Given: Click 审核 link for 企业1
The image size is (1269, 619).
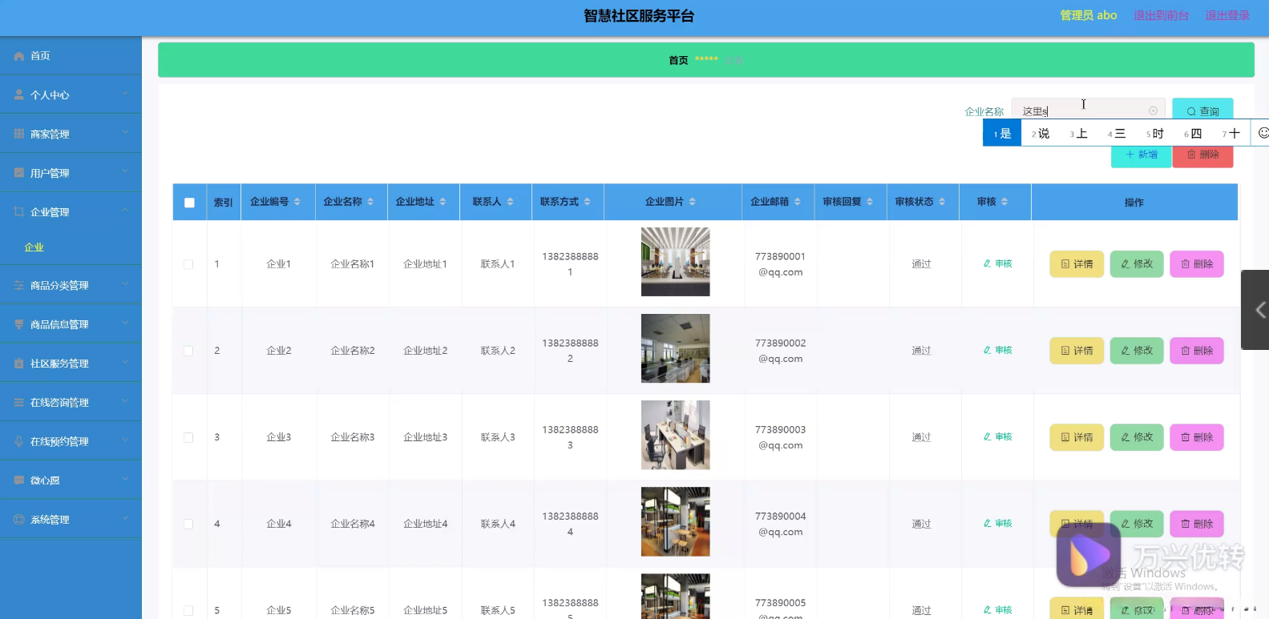Looking at the screenshot, I should (x=998, y=263).
